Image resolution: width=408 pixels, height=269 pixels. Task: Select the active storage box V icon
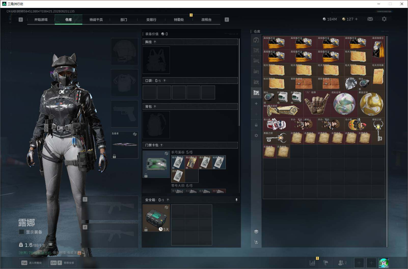[x=256, y=93]
